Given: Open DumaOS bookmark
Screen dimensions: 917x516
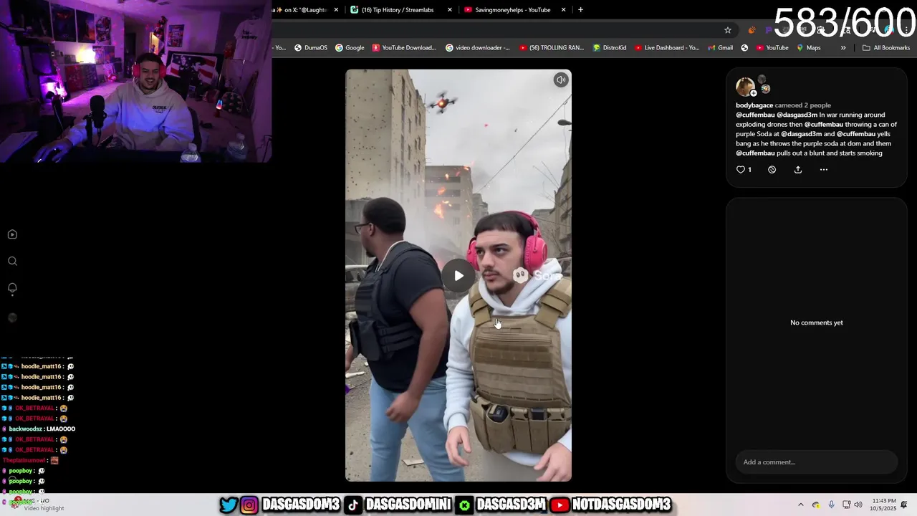Looking at the screenshot, I should click(310, 48).
